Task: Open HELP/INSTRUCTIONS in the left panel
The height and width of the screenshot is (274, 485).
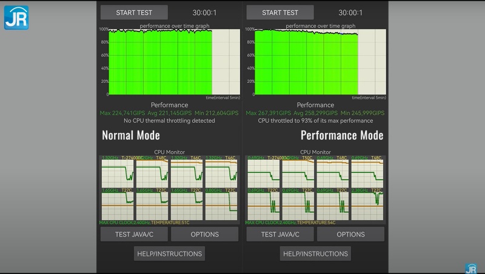Action: coord(169,253)
